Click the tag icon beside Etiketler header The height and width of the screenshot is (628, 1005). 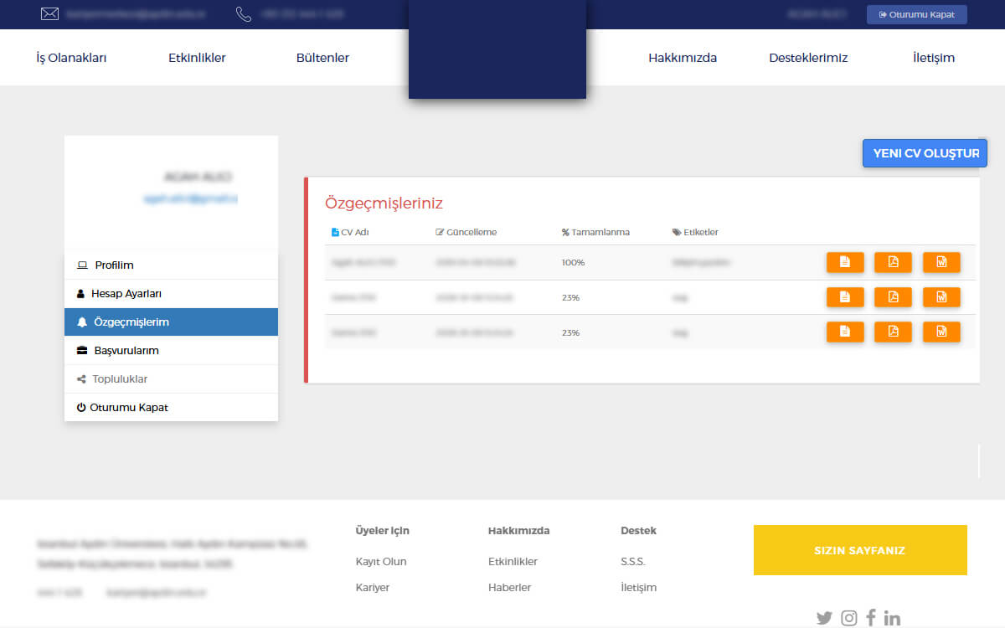point(677,232)
